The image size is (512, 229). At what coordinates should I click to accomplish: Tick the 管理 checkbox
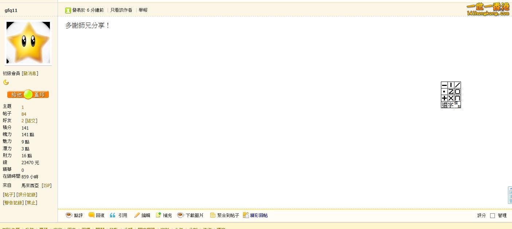click(x=492, y=216)
